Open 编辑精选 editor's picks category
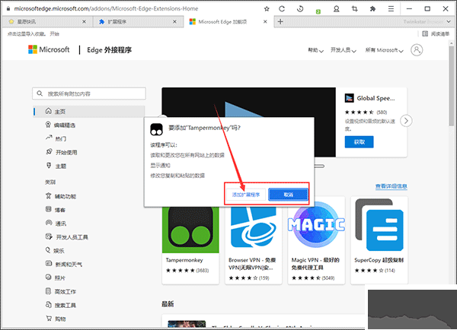 click(60, 125)
